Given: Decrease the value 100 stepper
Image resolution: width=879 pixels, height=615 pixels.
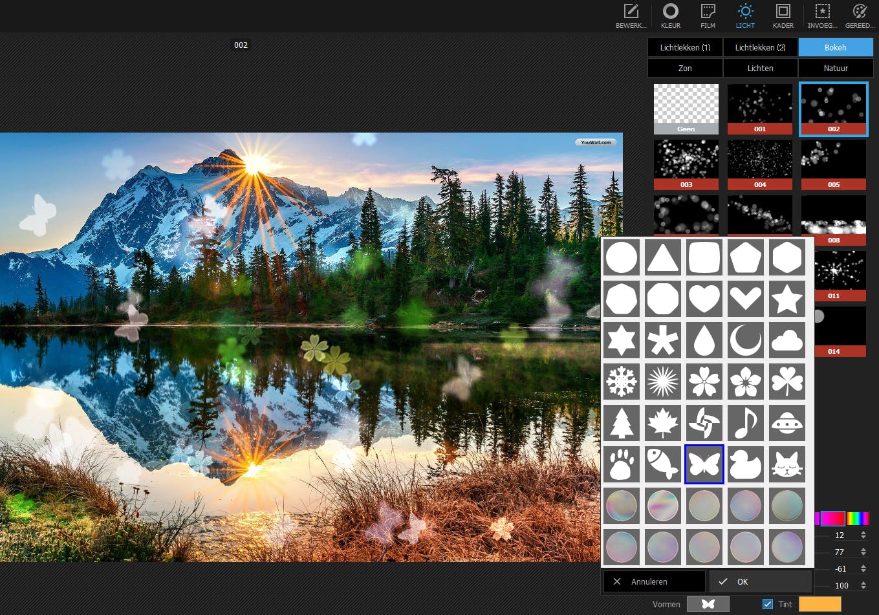Looking at the screenshot, I should [863, 588].
